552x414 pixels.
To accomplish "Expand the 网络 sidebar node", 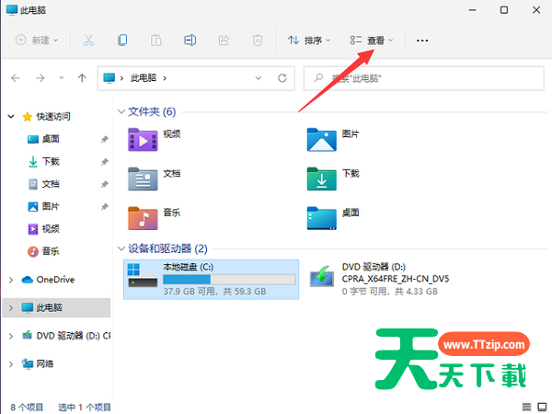I will point(11,364).
